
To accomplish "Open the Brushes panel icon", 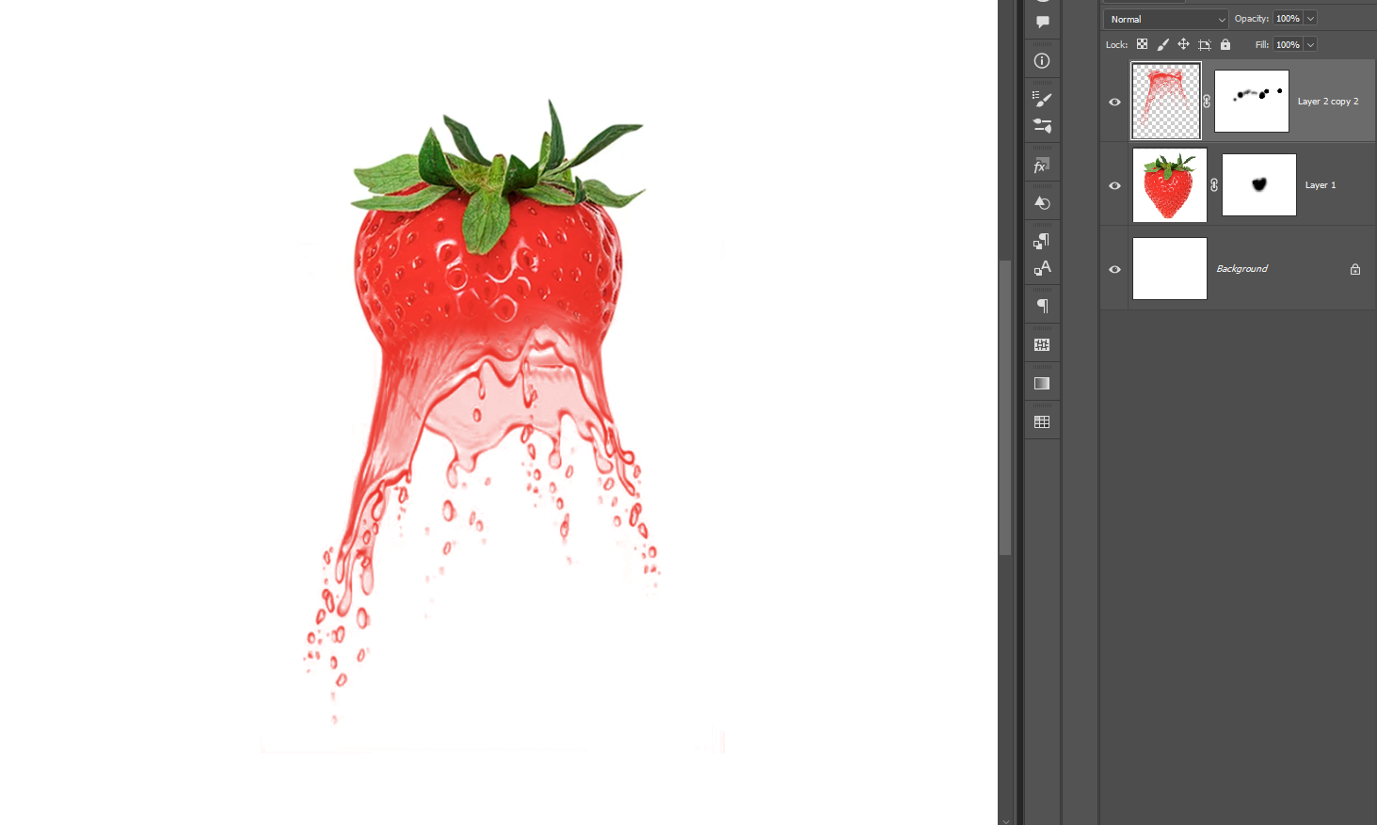I will coord(1042,99).
